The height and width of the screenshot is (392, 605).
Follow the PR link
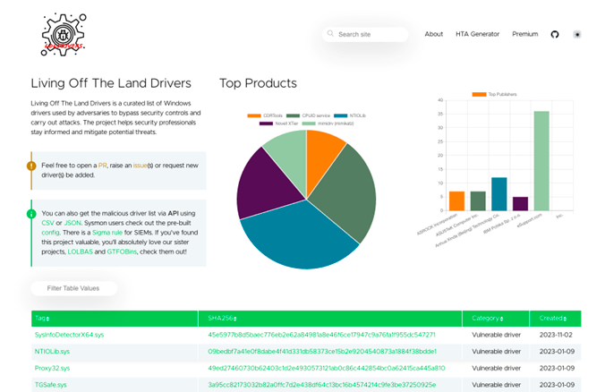(102, 166)
